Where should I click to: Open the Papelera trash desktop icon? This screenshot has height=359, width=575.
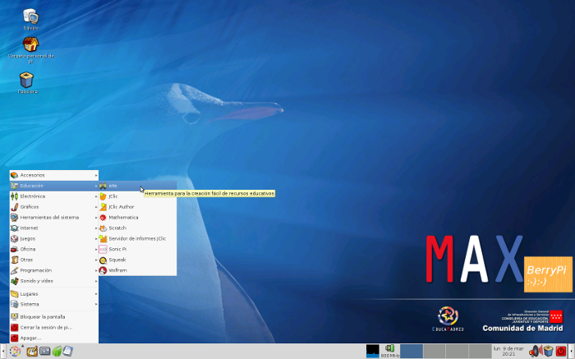point(27,81)
